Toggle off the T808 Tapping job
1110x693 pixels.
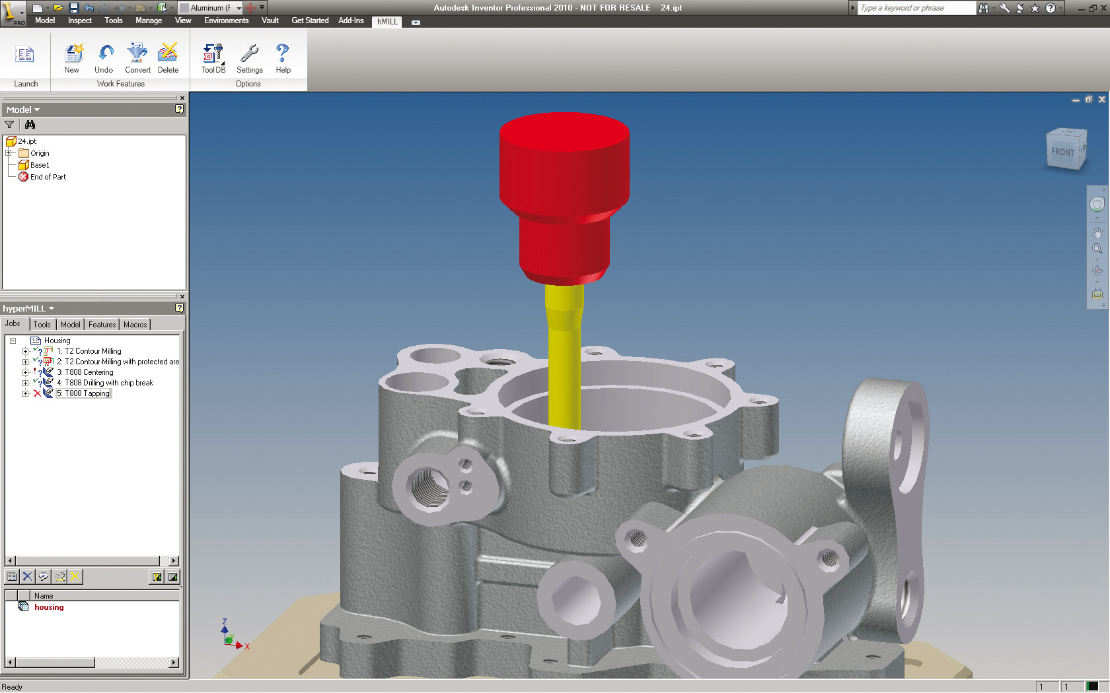click(x=38, y=393)
